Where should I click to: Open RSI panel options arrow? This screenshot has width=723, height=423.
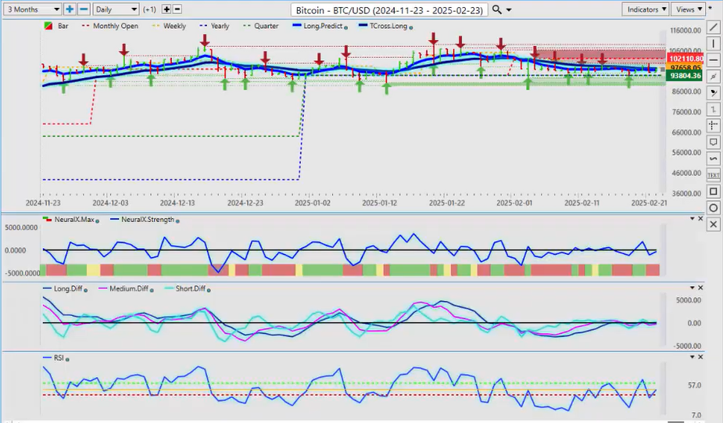(692, 357)
